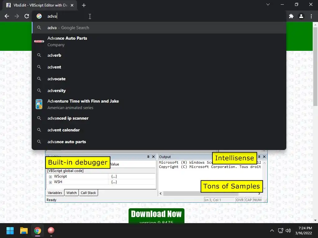Click the '[VBScript global code]' row

click(101, 171)
